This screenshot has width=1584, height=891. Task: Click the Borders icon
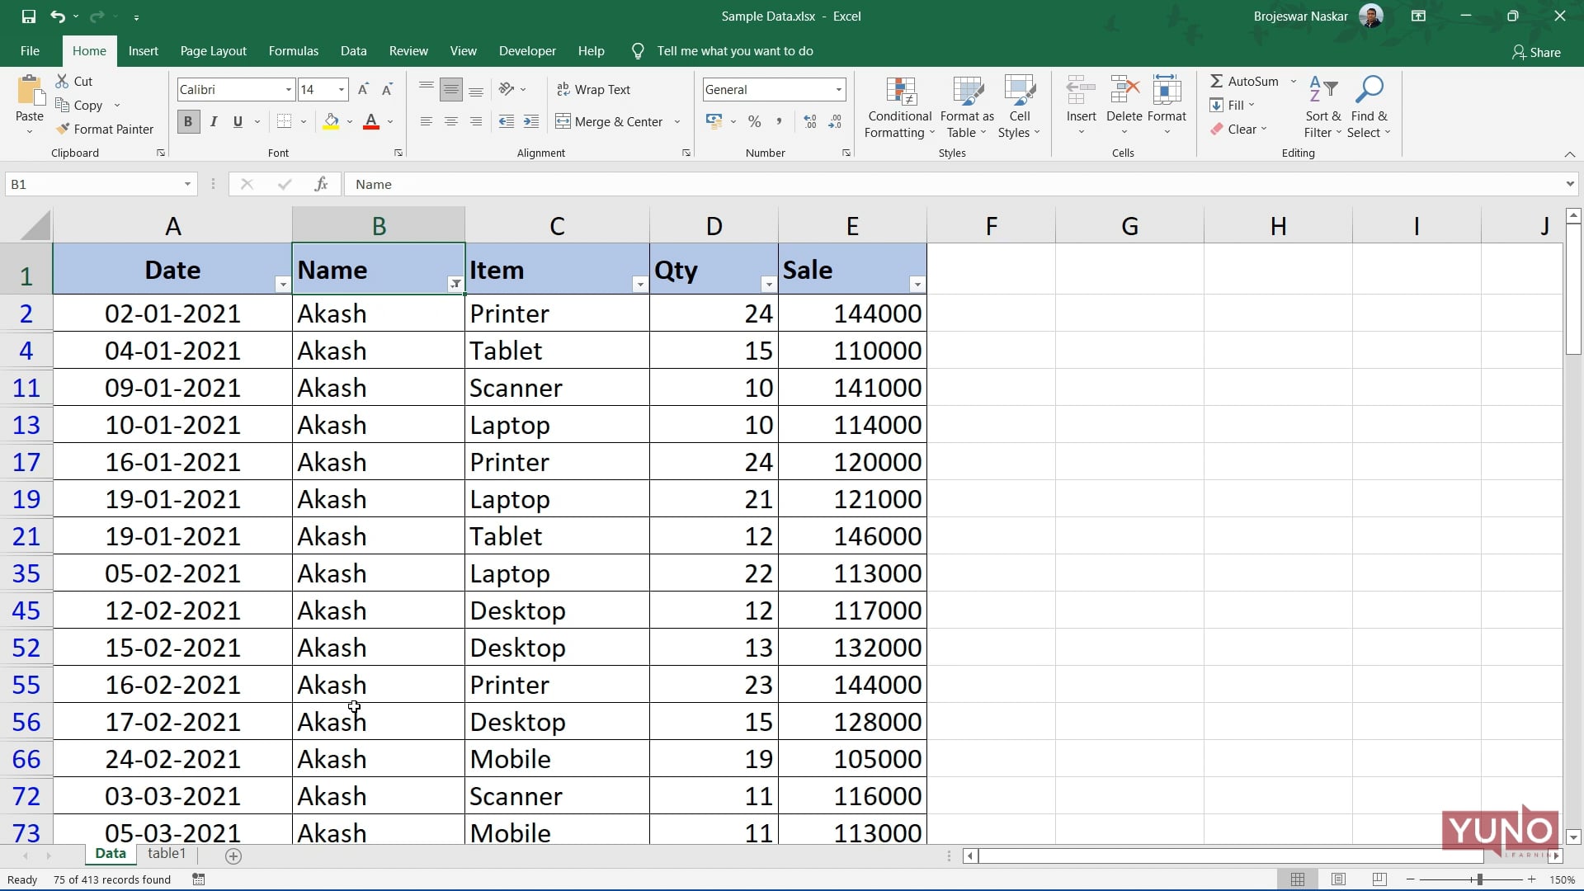point(284,121)
